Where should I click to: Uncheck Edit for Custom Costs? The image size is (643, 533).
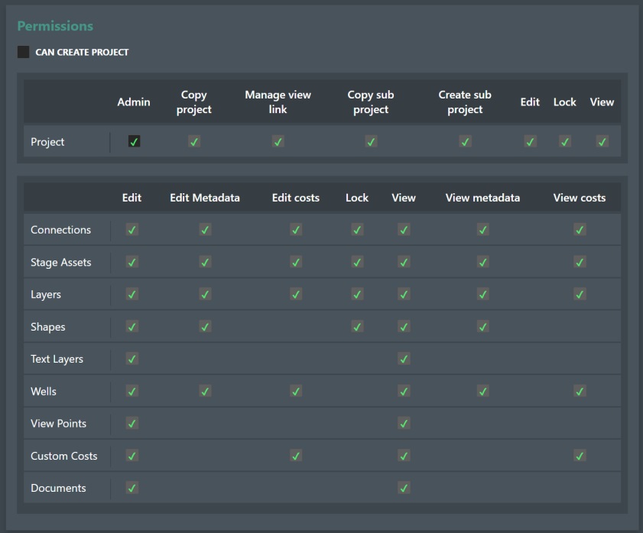click(132, 456)
